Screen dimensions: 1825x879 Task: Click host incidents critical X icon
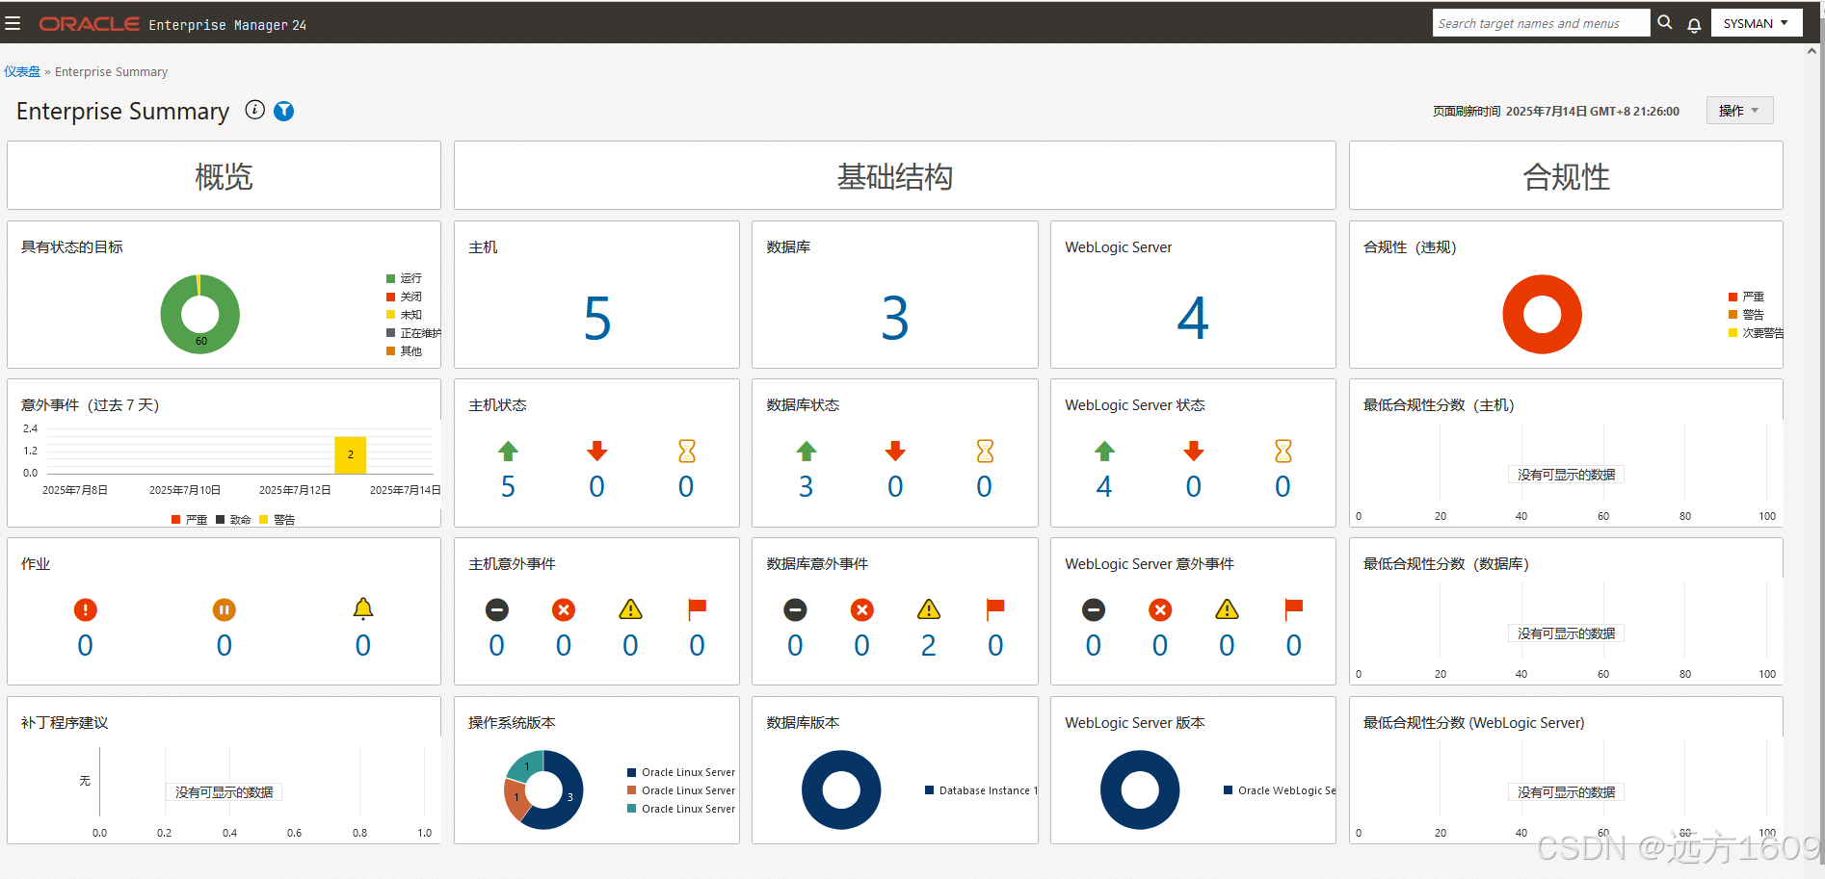[x=564, y=609]
